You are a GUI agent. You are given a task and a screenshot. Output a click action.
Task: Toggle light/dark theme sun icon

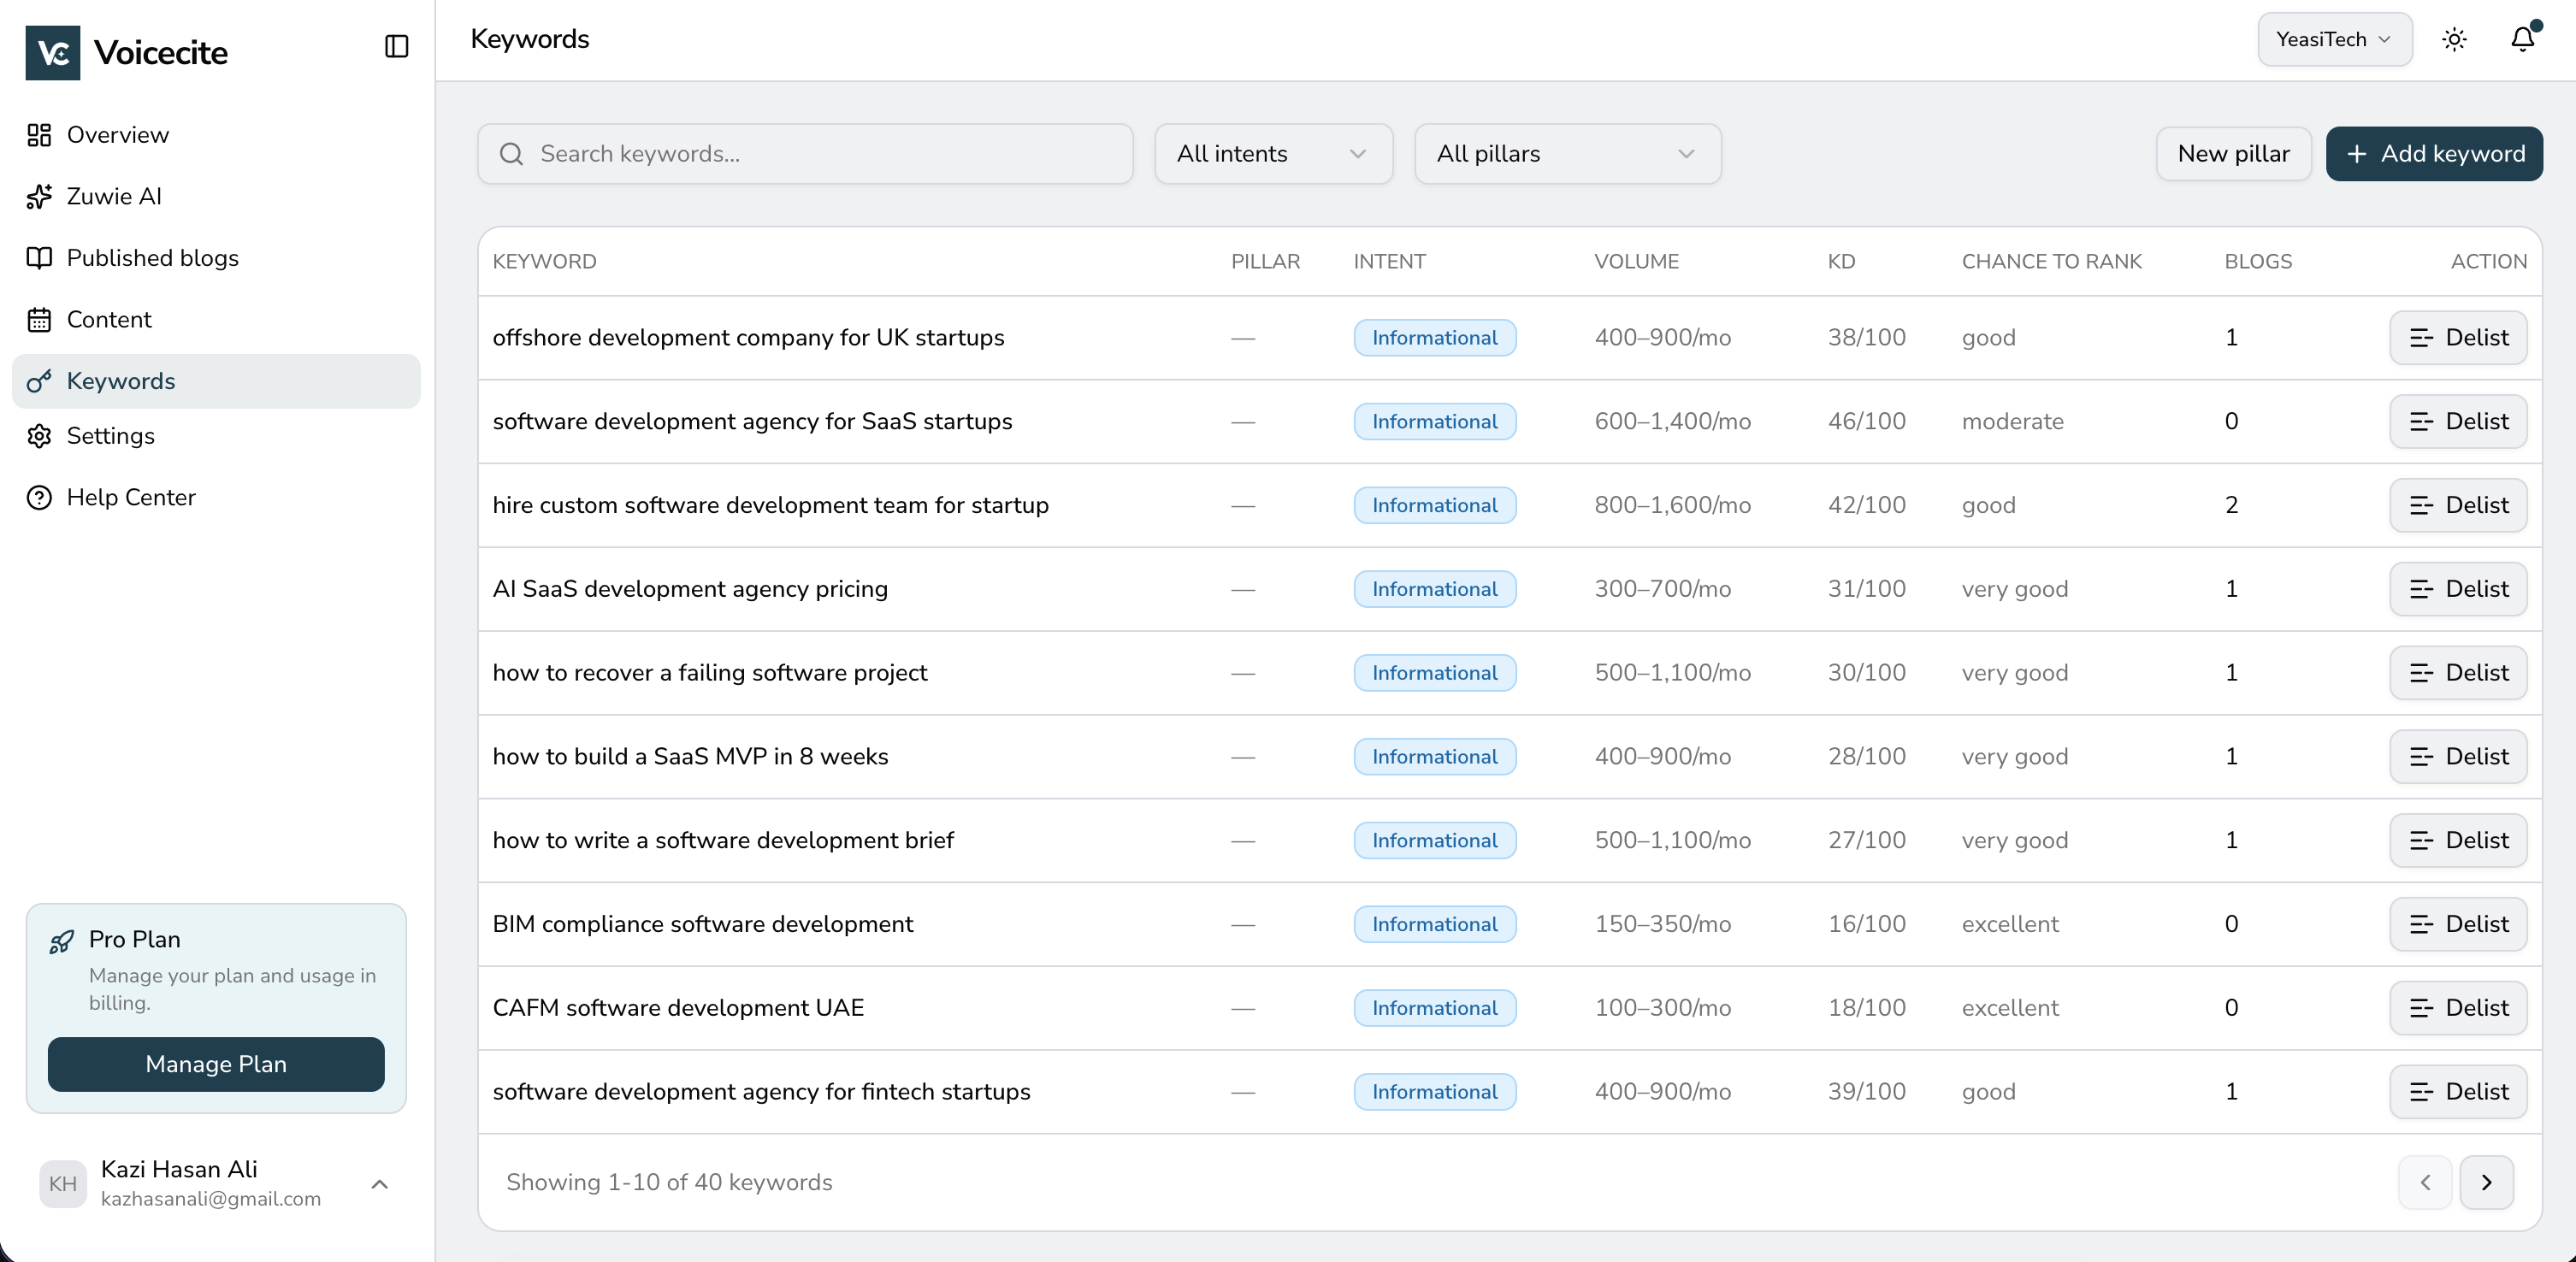pos(2454,39)
